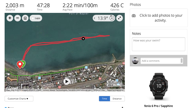Click the left chevron beside 13.9° temperature
The width and height of the screenshot is (191, 108).
[95, 18]
